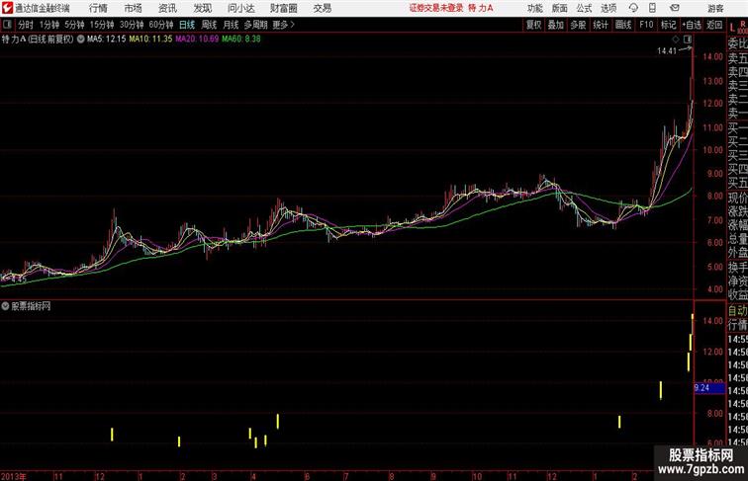Click the 外盘 row in quote panel
748x481 pixels.
click(737, 253)
